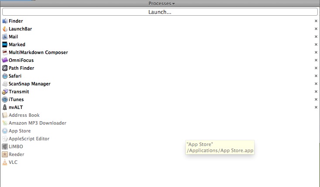This screenshot has height=187, width=320.
Task: Click the nvALT rocket icon
Action: (x=5, y=107)
